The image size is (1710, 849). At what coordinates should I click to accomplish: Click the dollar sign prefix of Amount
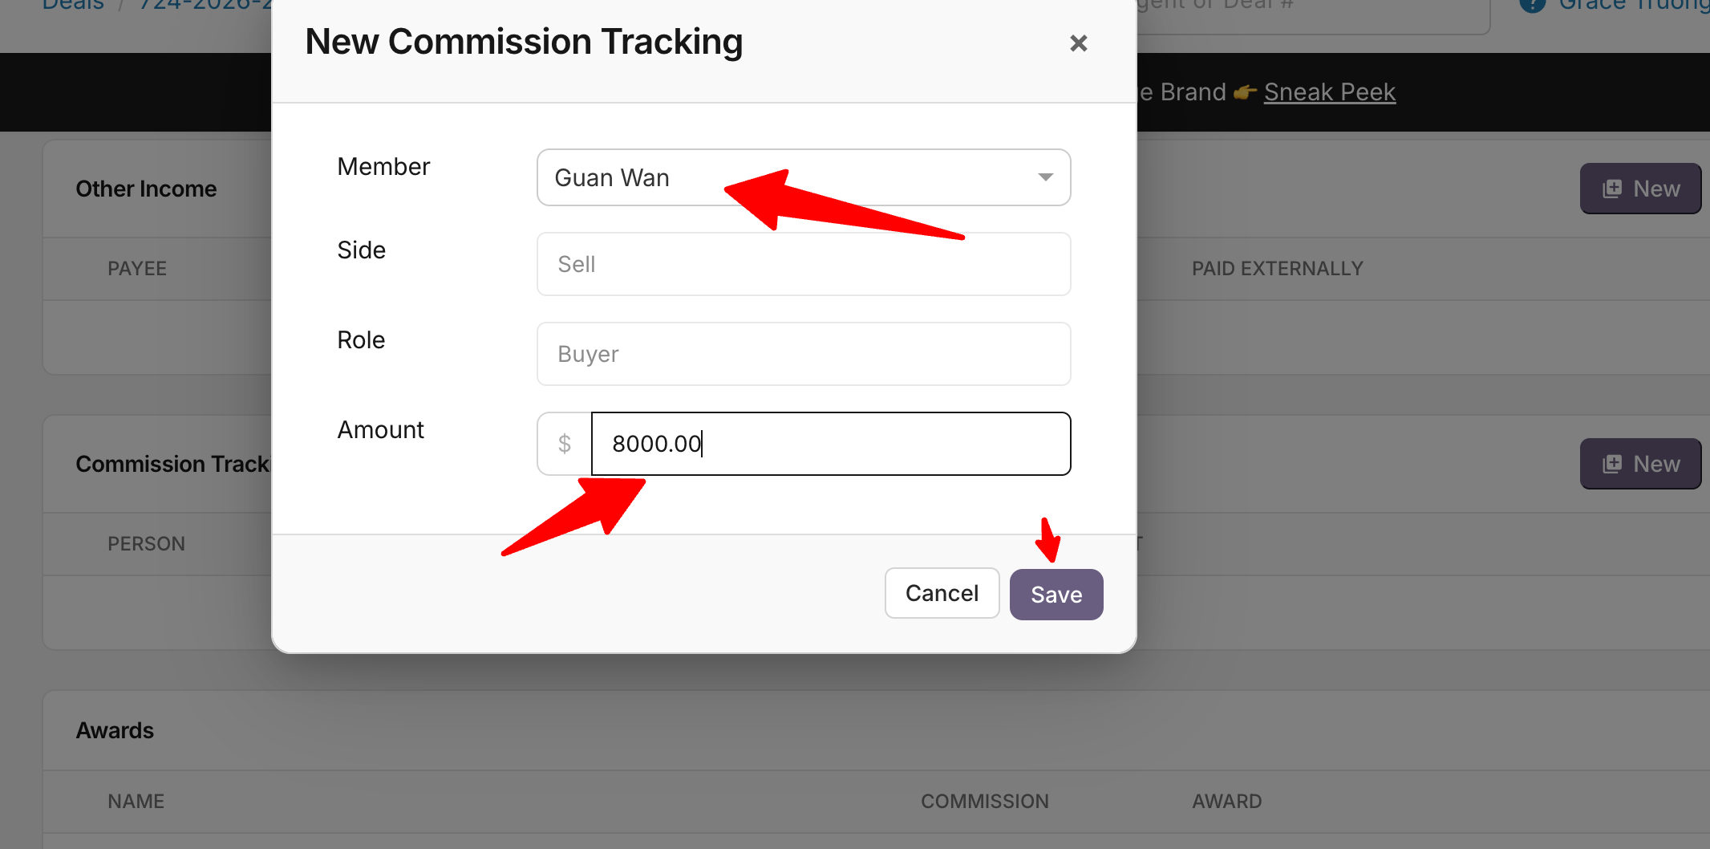[565, 444]
